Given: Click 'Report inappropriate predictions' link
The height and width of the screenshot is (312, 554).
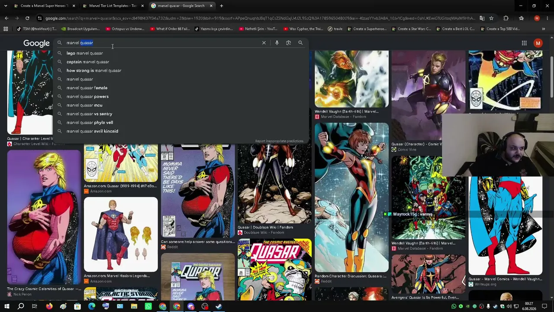Looking at the screenshot, I should (279, 141).
